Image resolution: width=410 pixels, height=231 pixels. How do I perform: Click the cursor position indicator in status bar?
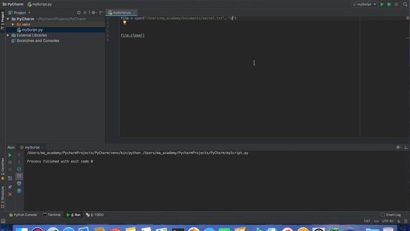[366, 221]
